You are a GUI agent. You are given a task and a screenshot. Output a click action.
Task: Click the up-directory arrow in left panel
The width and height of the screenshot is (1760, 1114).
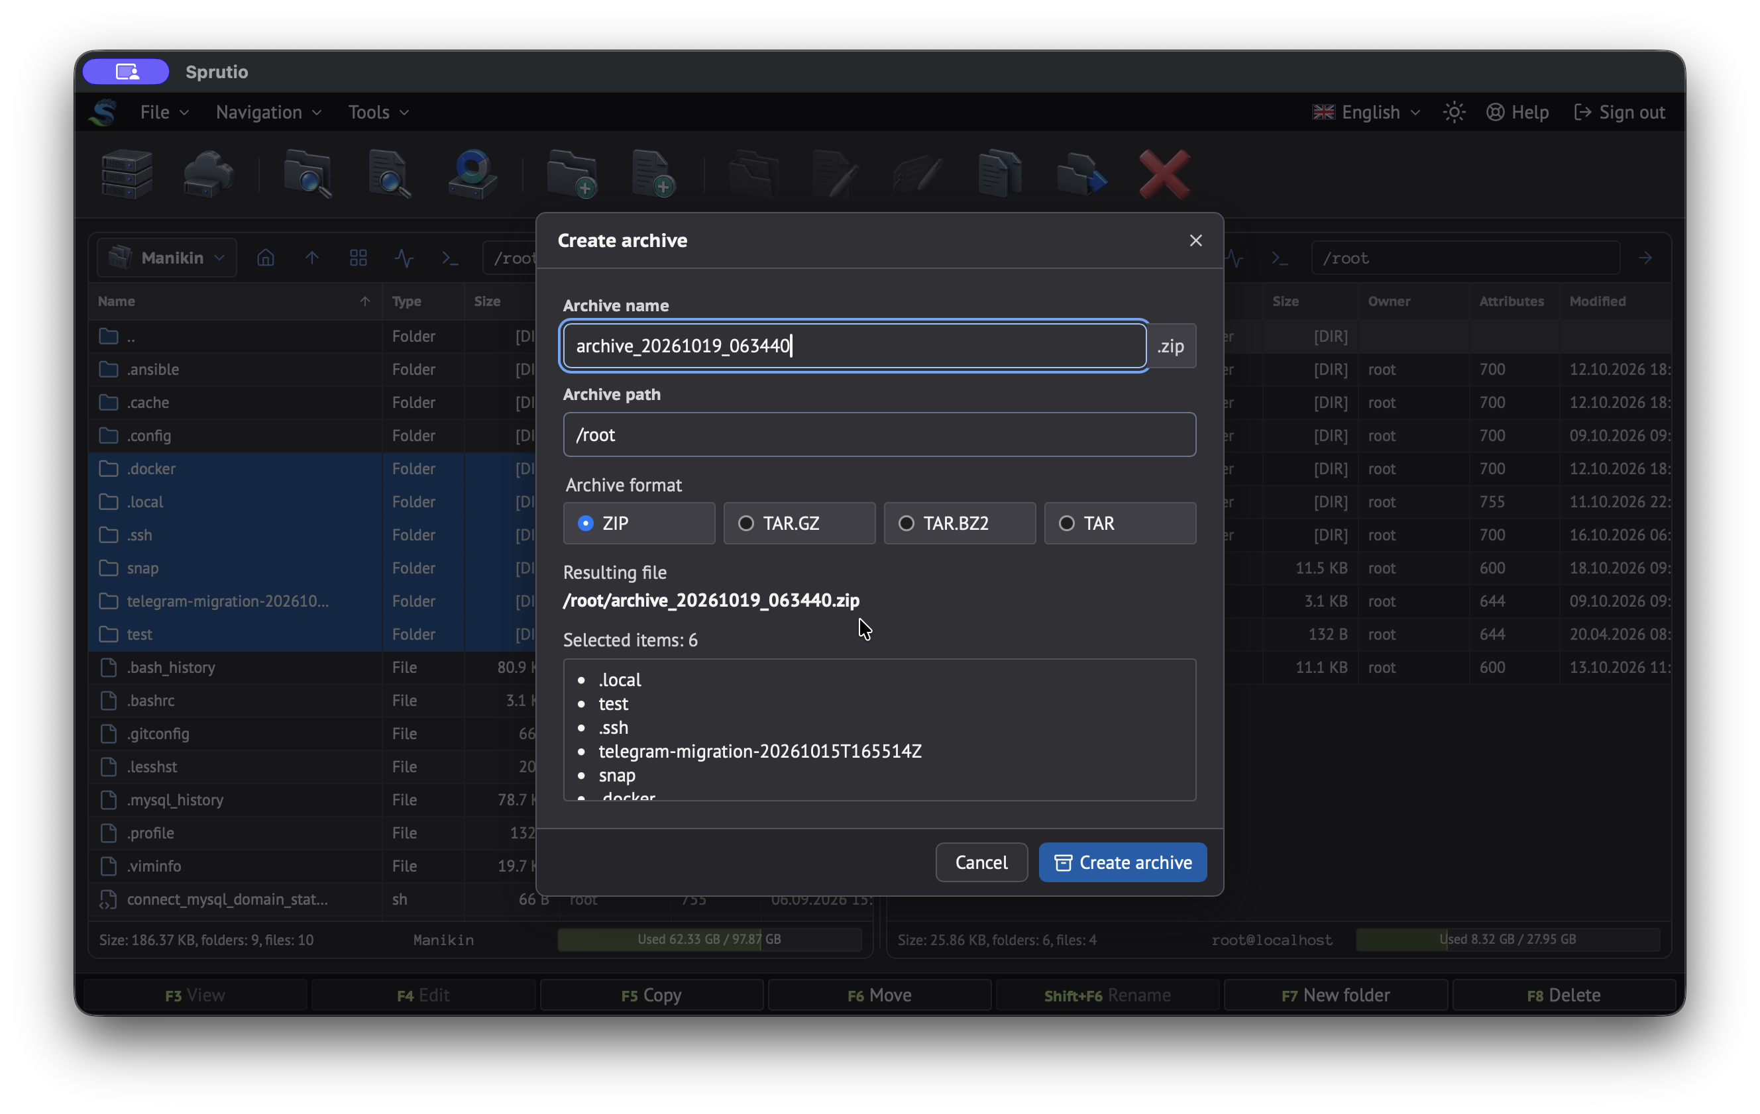pyautogui.click(x=312, y=258)
